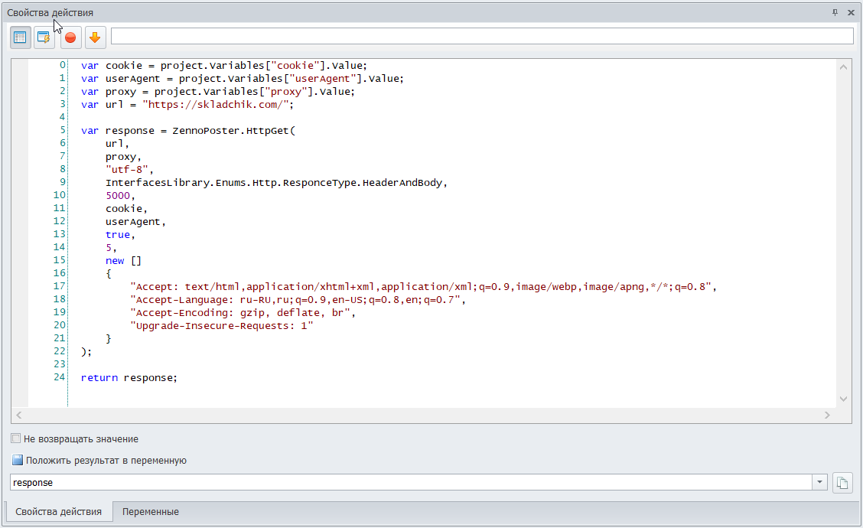This screenshot has width=863, height=528.
Task: Click the edit window toolbar icon
Action: click(44, 37)
